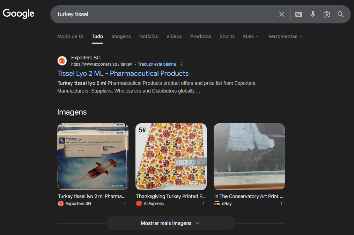The width and height of the screenshot is (354, 235).
Task: Clear the search box with X icon
Action: pos(282,14)
